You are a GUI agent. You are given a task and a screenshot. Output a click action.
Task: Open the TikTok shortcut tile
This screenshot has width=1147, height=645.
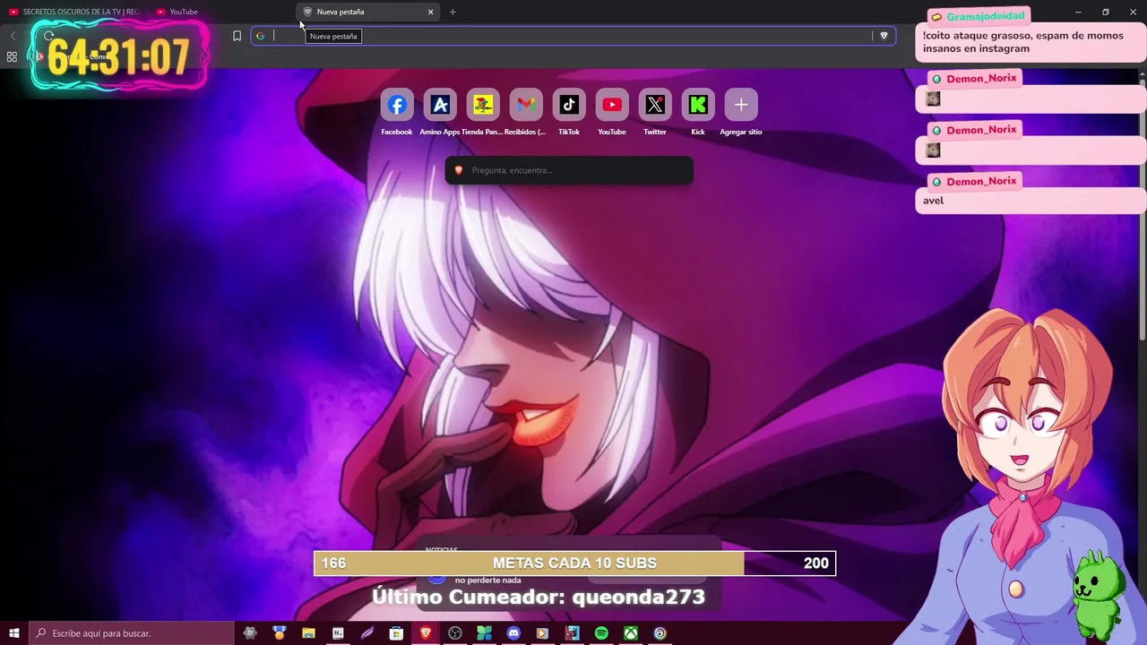coord(569,106)
